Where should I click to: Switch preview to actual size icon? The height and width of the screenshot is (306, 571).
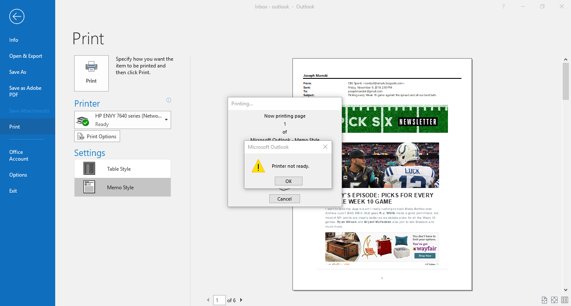click(544, 300)
